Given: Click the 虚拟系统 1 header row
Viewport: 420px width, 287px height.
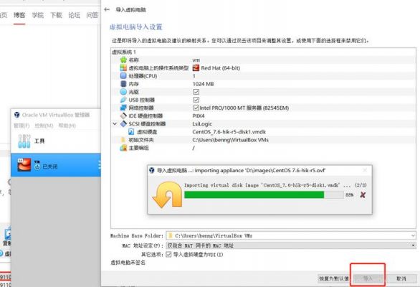Looking at the screenshot, I should tap(263, 52).
